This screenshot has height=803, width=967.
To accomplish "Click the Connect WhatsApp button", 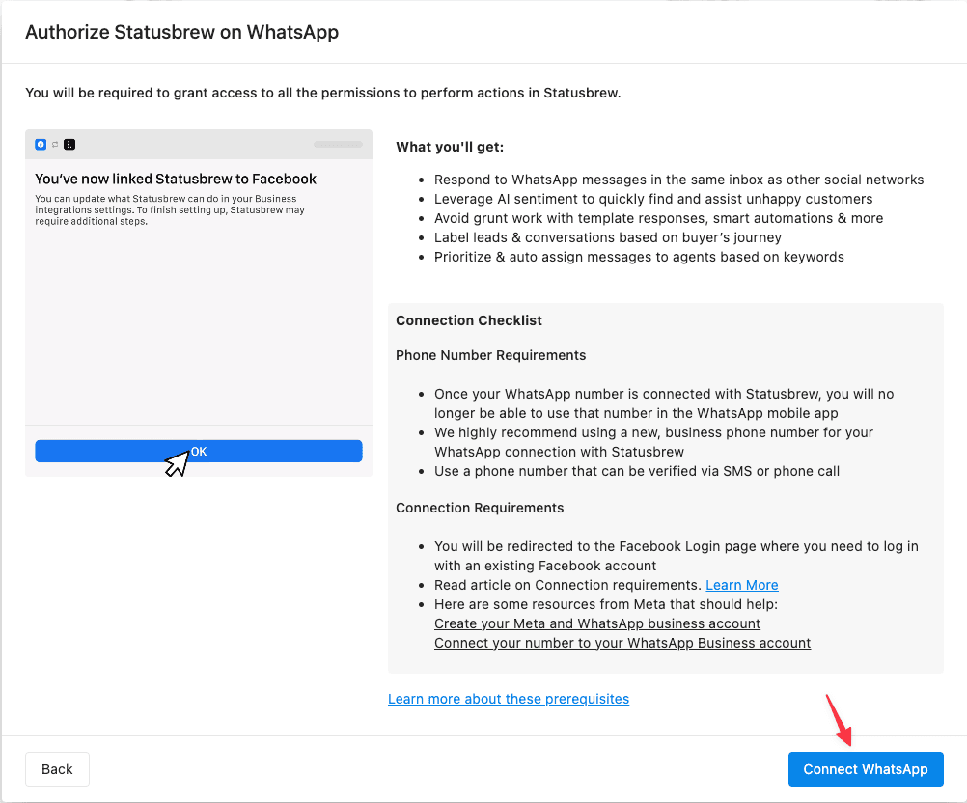I will click(x=865, y=769).
